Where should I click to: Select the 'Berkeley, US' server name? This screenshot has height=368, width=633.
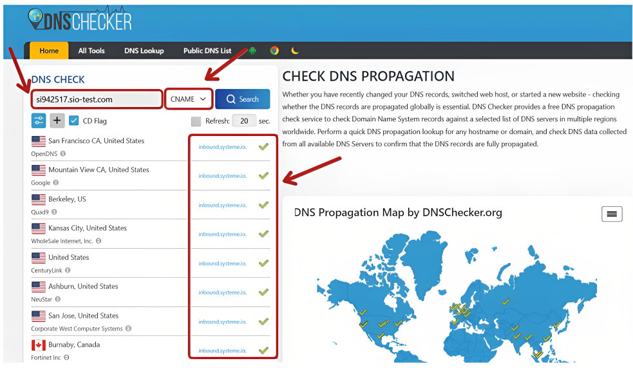click(x=67, y=199)
